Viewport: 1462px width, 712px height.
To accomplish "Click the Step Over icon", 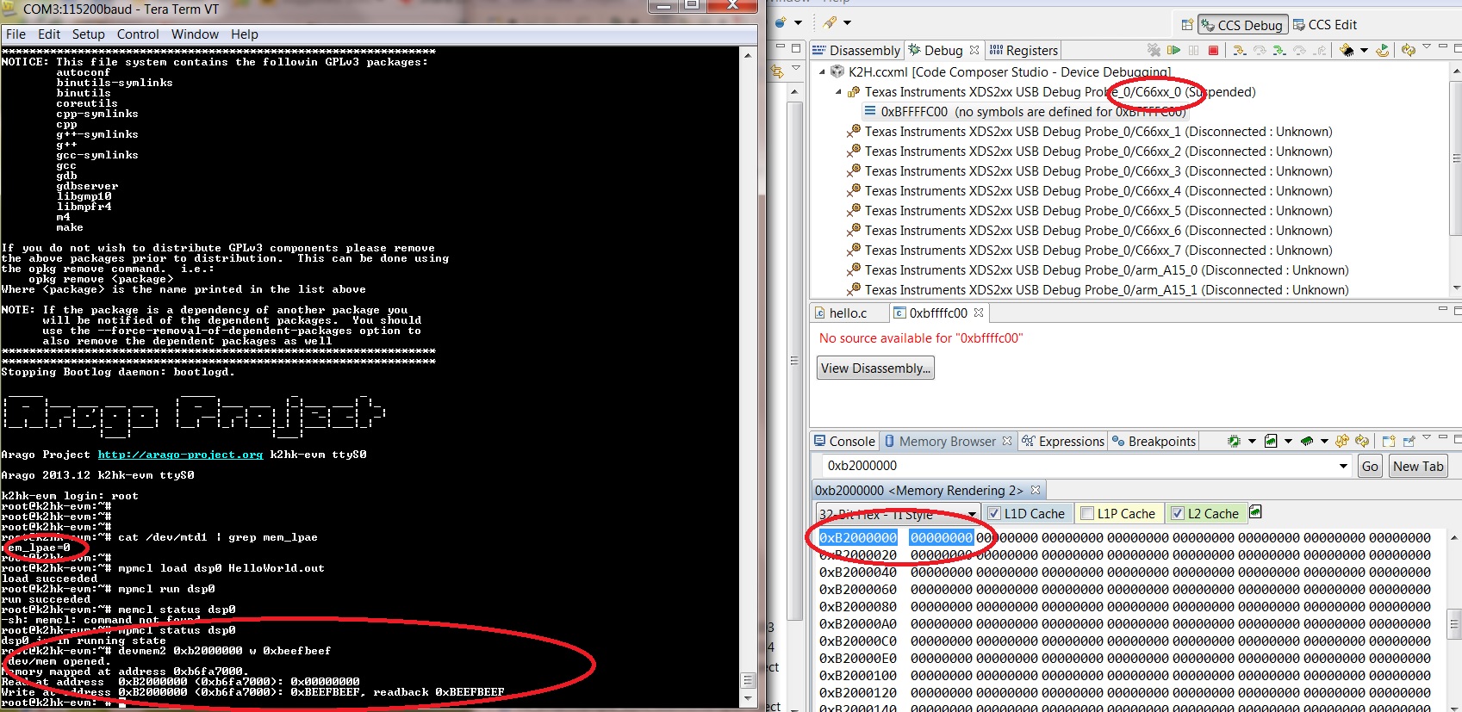I will coord(1260,50).
